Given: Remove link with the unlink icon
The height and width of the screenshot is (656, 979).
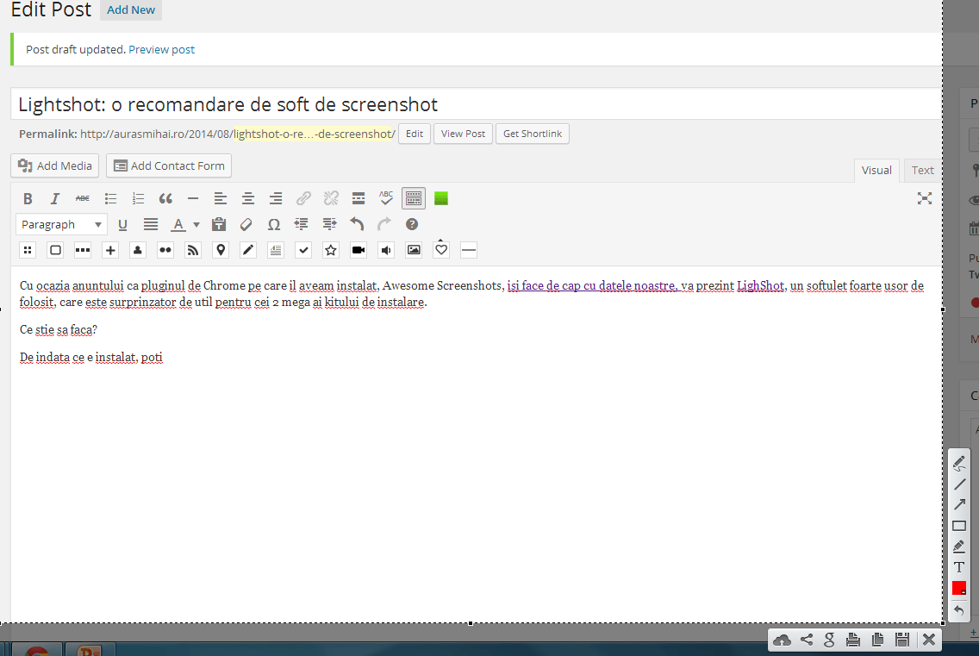Looking at the screenshot, I should (331, 198).
